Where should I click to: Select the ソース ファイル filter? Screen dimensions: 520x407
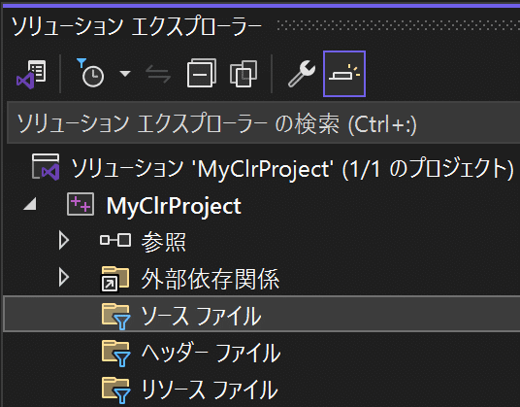pyautogui.click(x=201, y=316)
